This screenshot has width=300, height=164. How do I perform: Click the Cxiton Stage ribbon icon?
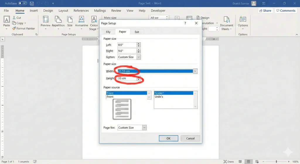click(x=94, y=19)
